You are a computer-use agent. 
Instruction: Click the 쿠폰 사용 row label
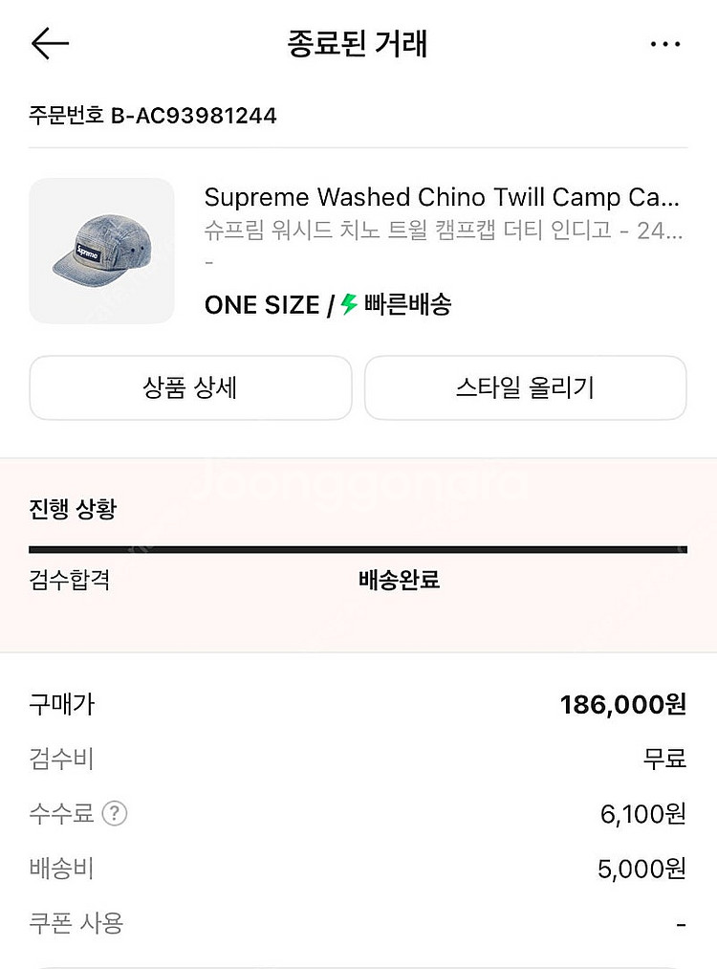pos(76,923)
